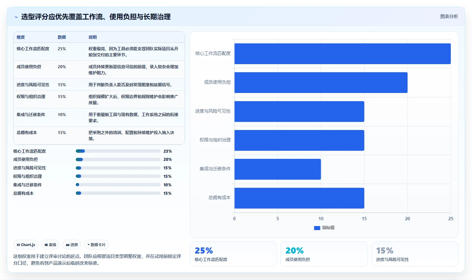Click the 进度与风险可见性 15% progress bar

pyautogui.click(x=118, y=168)
